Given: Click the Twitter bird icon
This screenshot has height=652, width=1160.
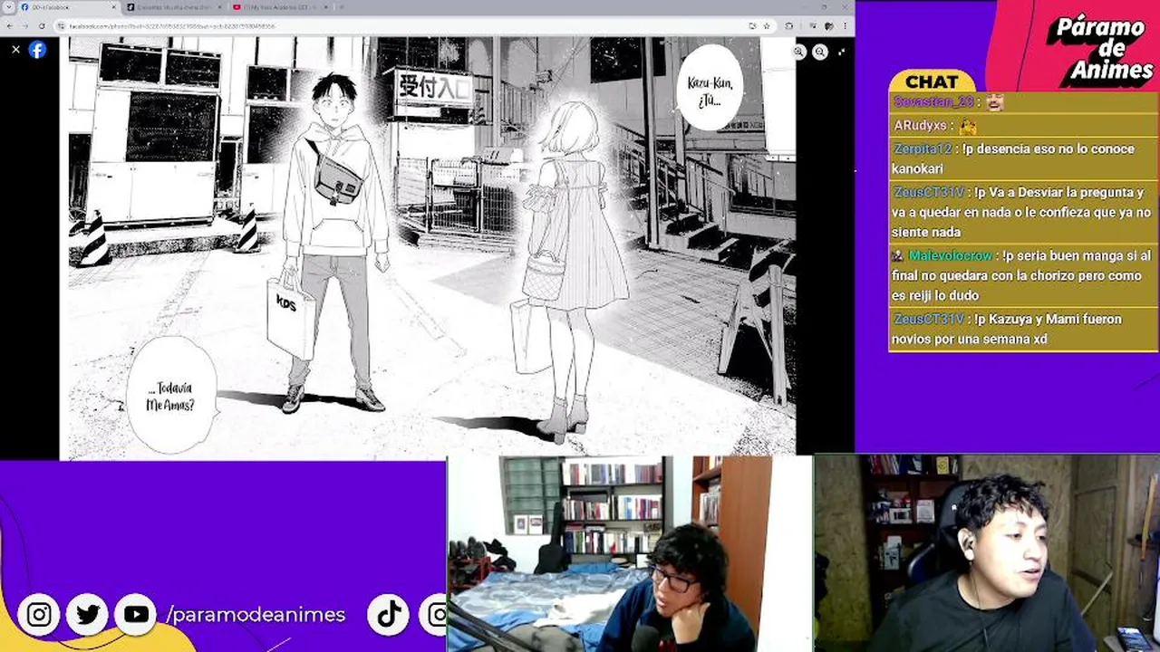Looking at the screenshot, I should 88,615.
